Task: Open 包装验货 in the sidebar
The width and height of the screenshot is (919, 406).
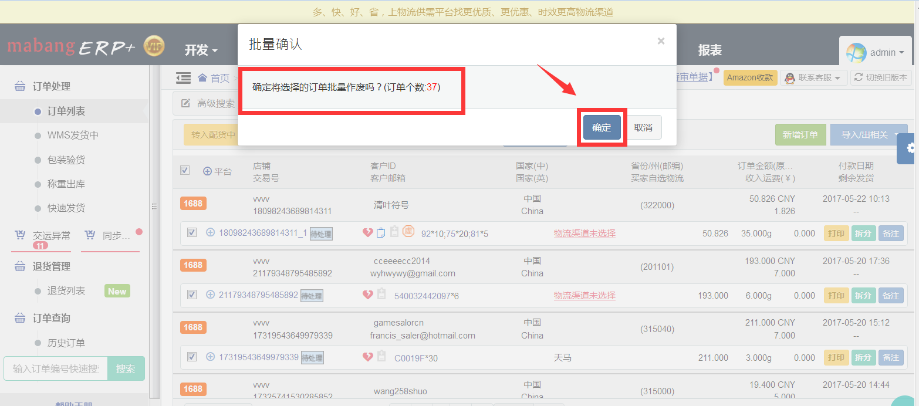Action: tap(66, 160)
